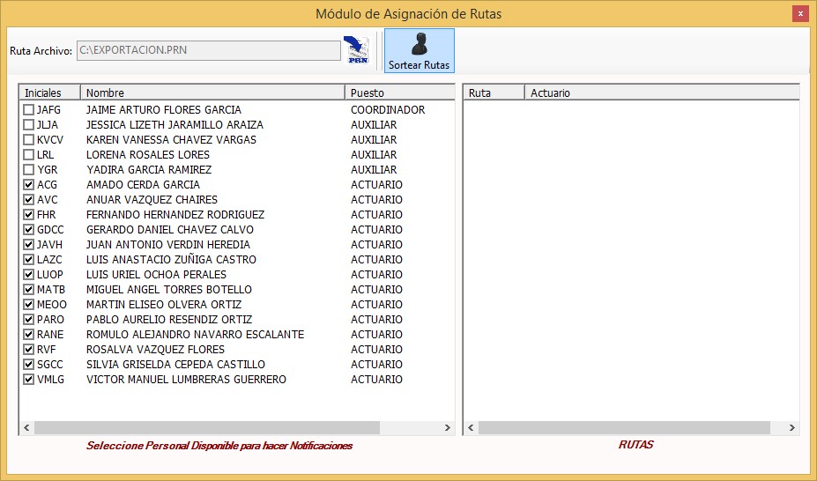Uncheck the GDCC checkbox
817x481 pixels.
(29, 230)
